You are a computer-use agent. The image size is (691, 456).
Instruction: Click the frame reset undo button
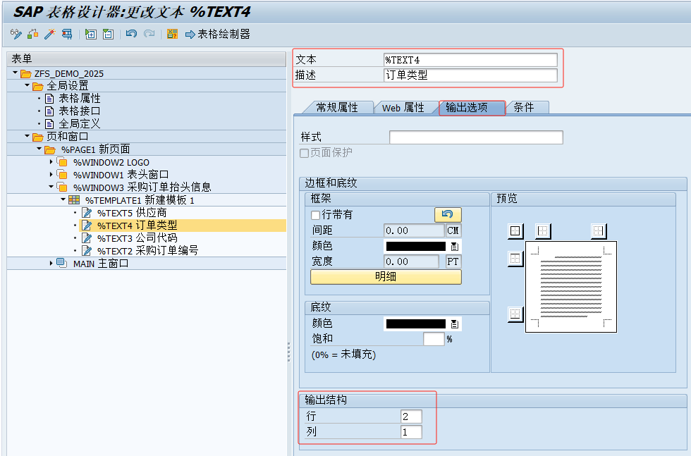coord(448,214)
